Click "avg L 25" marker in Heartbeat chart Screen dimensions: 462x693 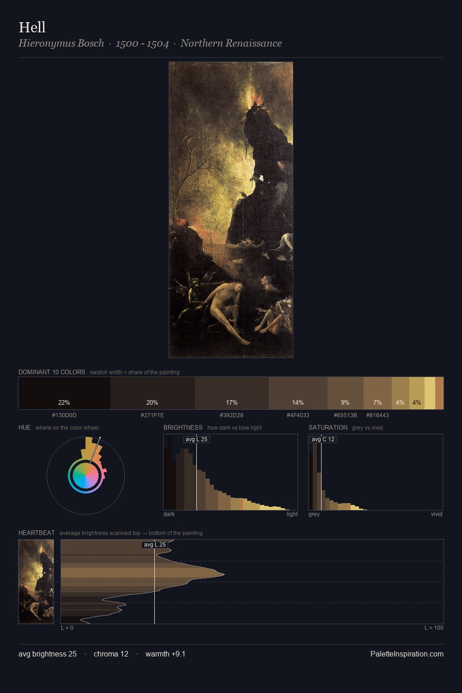(x=155, y=545)
